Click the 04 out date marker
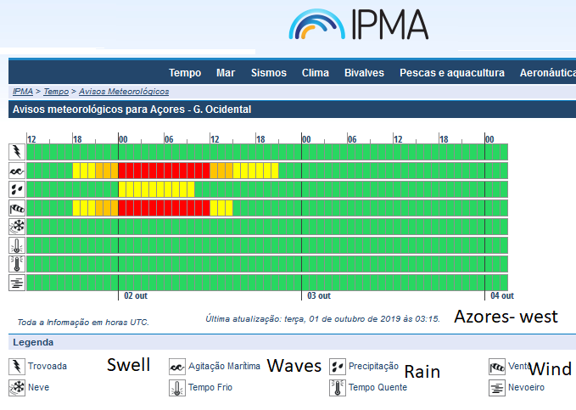Image resolution: width=576 pixels, height=410 pixels. click(x=502, y=295)
